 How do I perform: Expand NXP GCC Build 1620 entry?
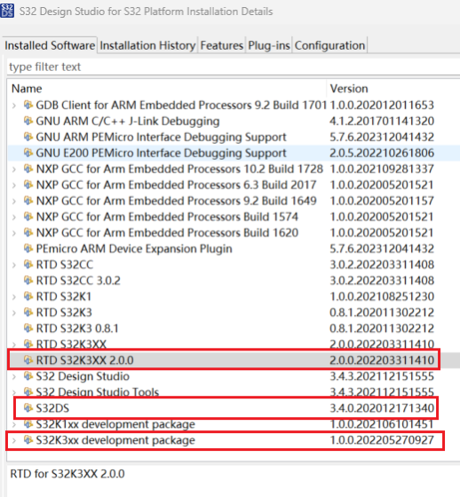point(14,233)
